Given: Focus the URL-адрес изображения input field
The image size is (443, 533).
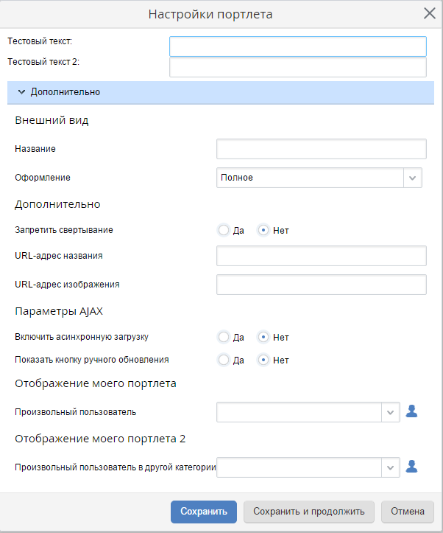Looking at the screenshot, I should click(x=321, y=285).
